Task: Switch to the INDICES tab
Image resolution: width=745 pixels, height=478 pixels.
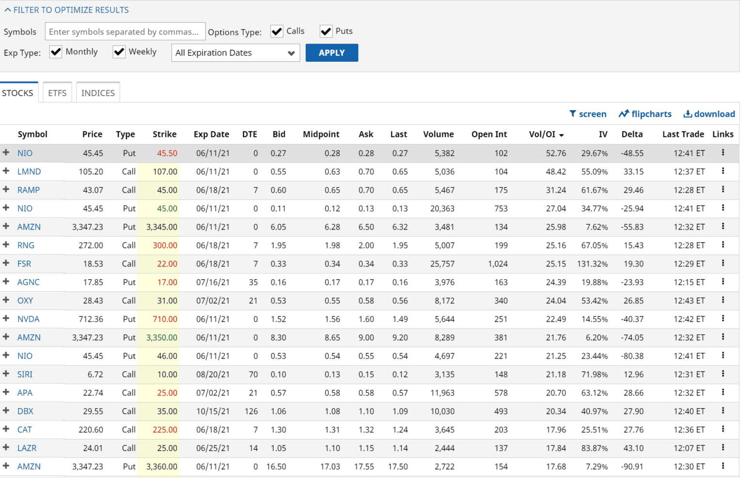Action: [x=97, y=92]
